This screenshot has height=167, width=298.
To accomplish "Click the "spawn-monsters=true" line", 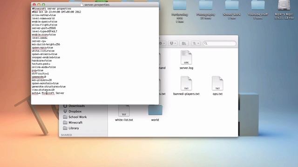I will tap(45, 83).
